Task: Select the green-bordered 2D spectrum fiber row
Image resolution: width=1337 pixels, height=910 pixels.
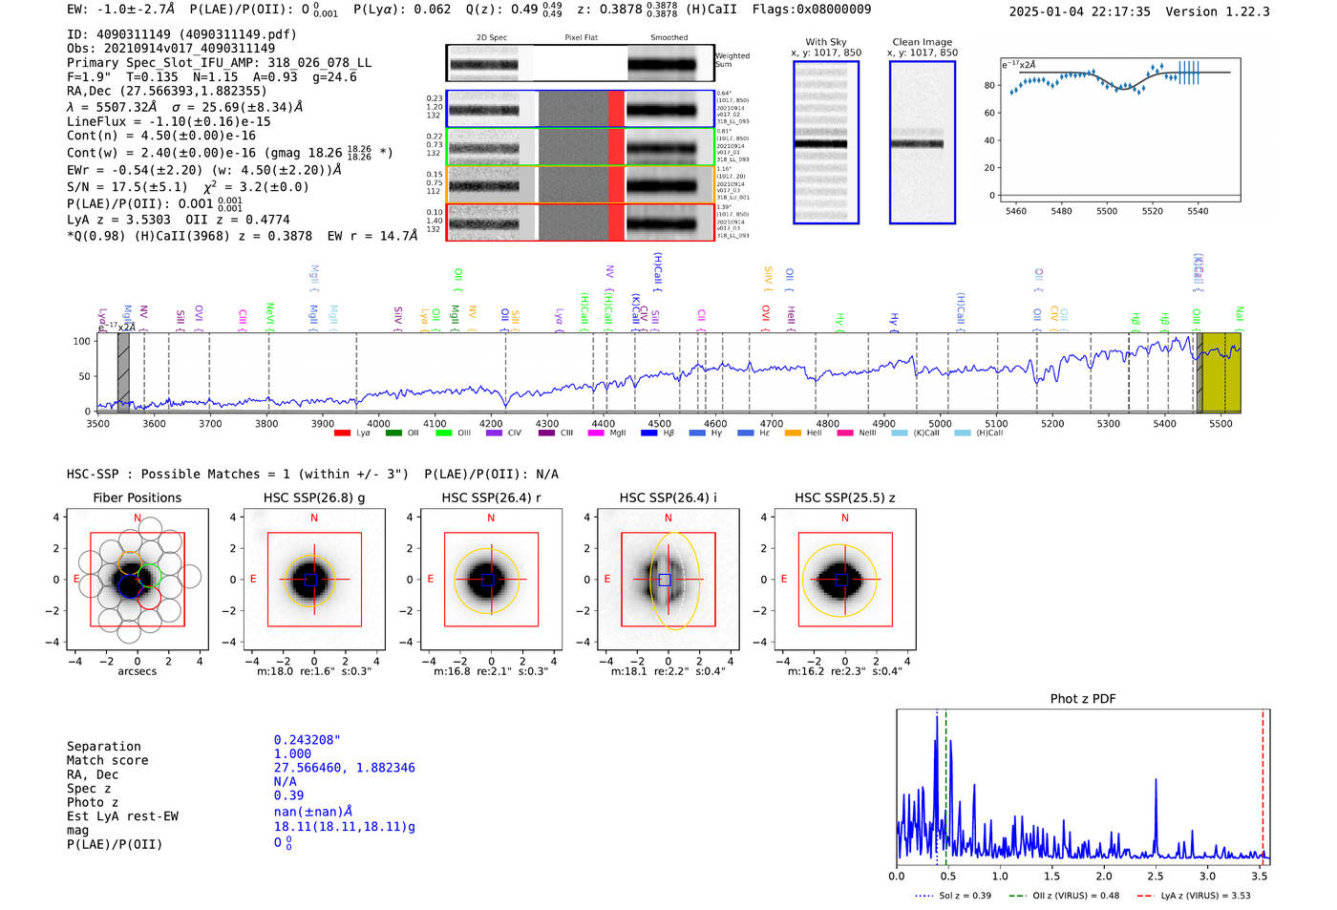Action: tap(581, 147)
